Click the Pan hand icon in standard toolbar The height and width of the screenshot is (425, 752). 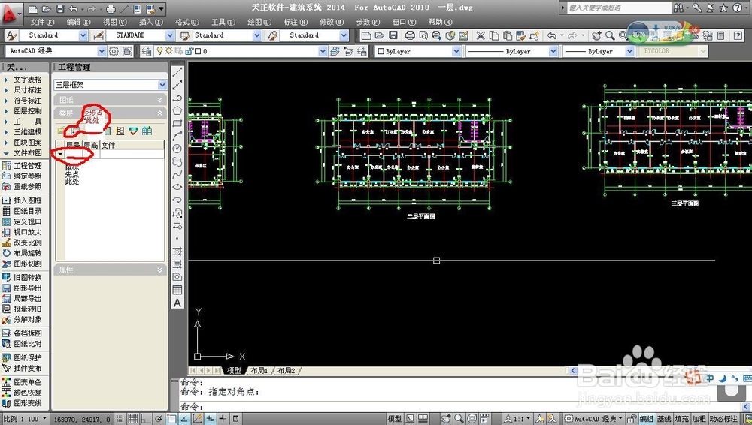click(x=596, y=35)
